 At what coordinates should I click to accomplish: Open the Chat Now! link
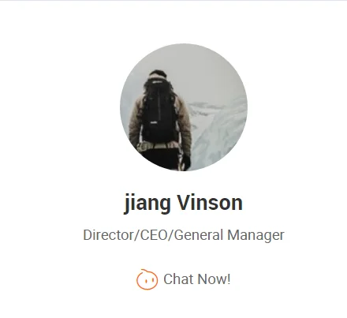click(x=184, y=279)
